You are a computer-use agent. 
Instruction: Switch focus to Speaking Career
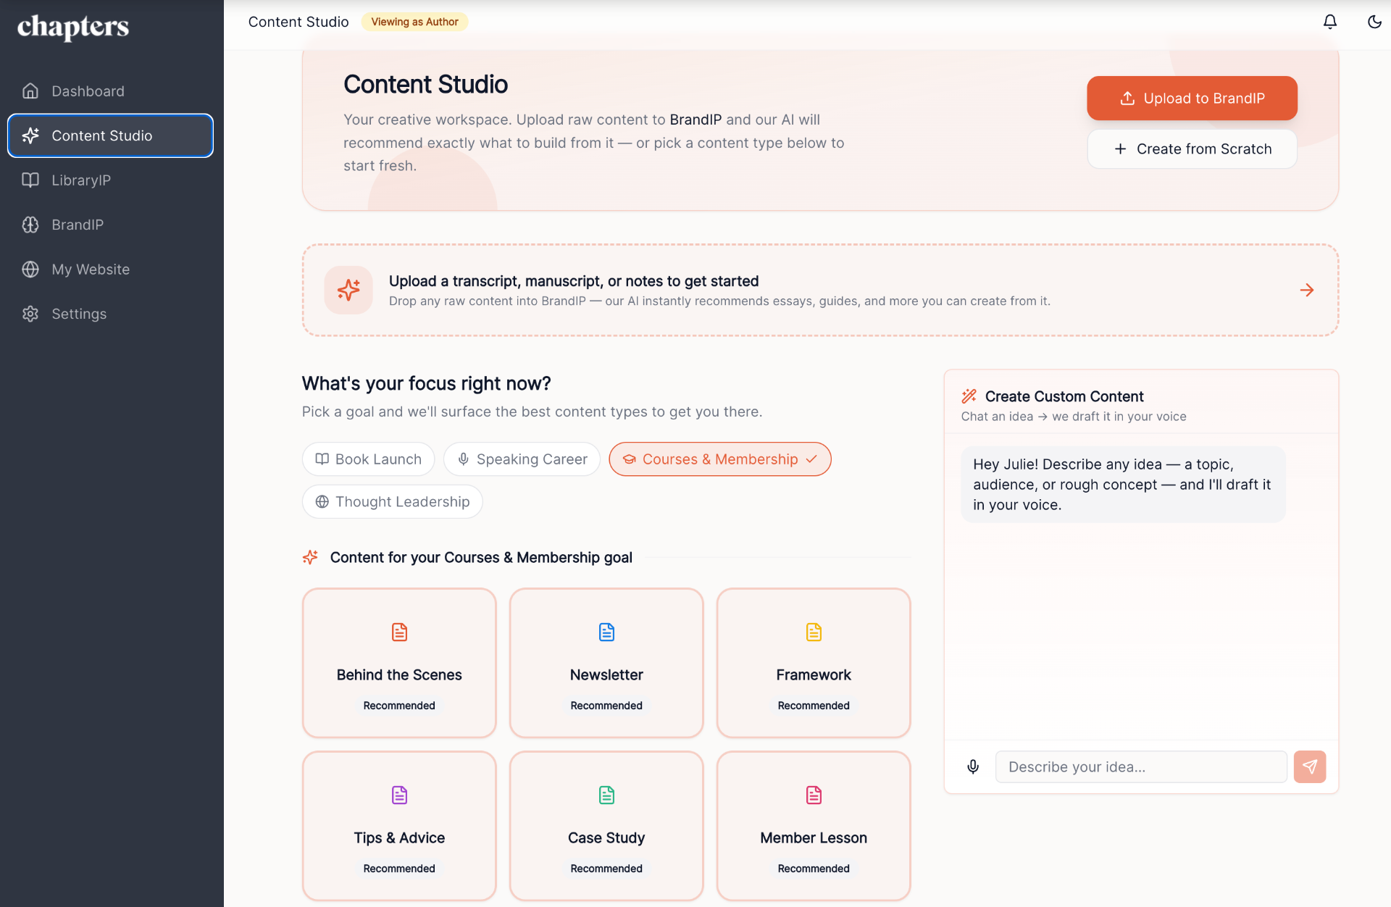coord(522,459)
